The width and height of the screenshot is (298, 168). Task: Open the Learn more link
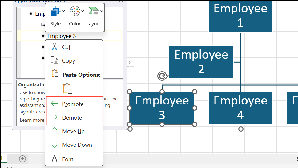pos(32,120)
